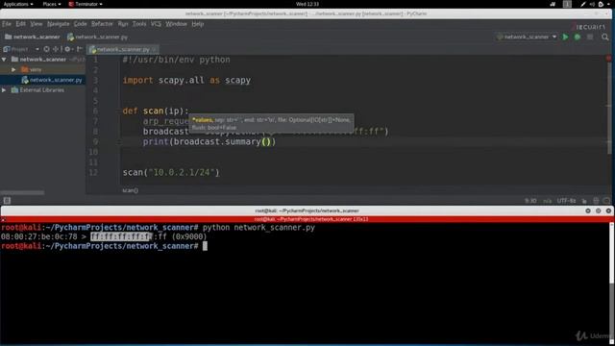The width and height of the screenshot is (615, 346).
Task: Click network_scanner.py breadcrumb in navigation bar
Action: pos(98,37)
